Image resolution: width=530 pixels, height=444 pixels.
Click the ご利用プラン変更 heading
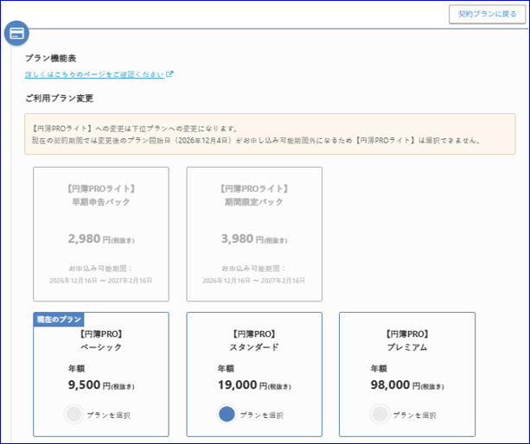coord(59,98)
